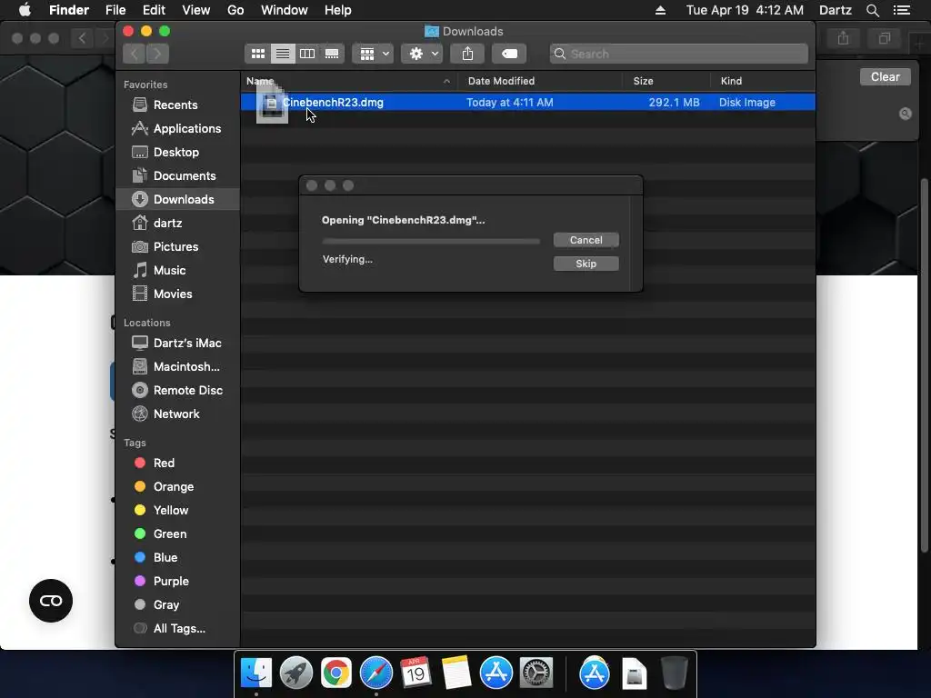
Task: Switch Finder to icon view
Action: point(257,54)
